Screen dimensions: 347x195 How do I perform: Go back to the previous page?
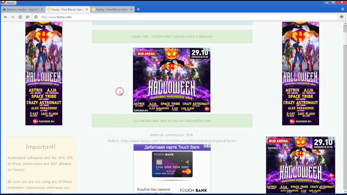tap(5, 17)
